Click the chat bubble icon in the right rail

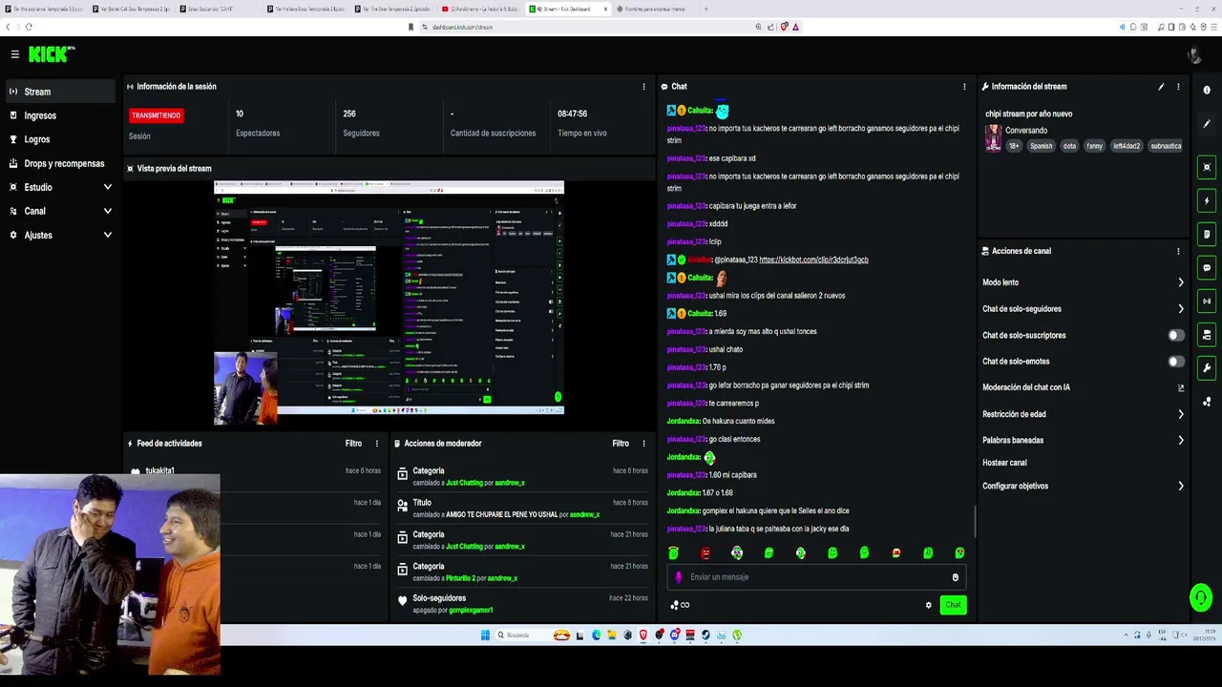1207,268
